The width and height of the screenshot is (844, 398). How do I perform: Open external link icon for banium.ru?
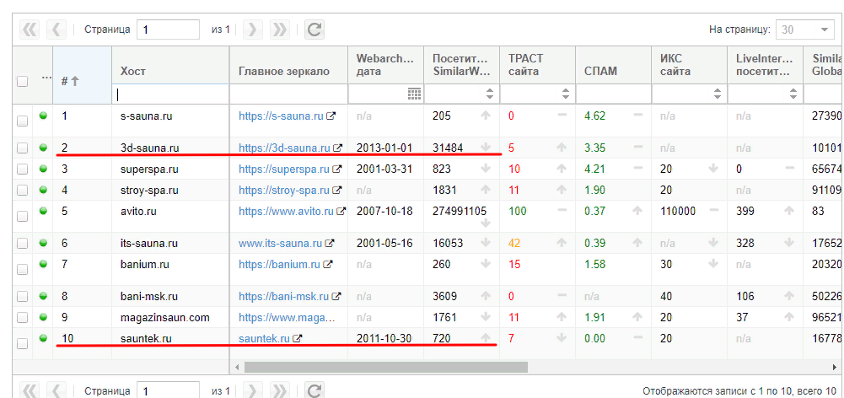328,265
